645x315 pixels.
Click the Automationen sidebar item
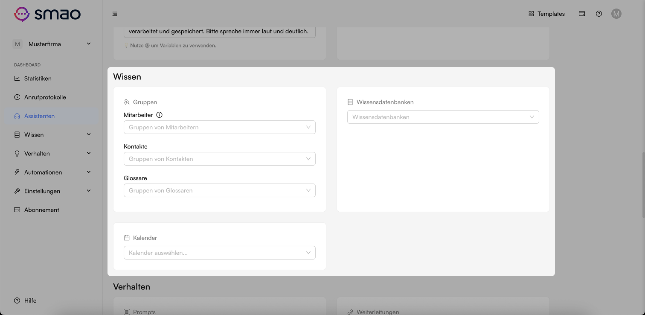point(51,172)
